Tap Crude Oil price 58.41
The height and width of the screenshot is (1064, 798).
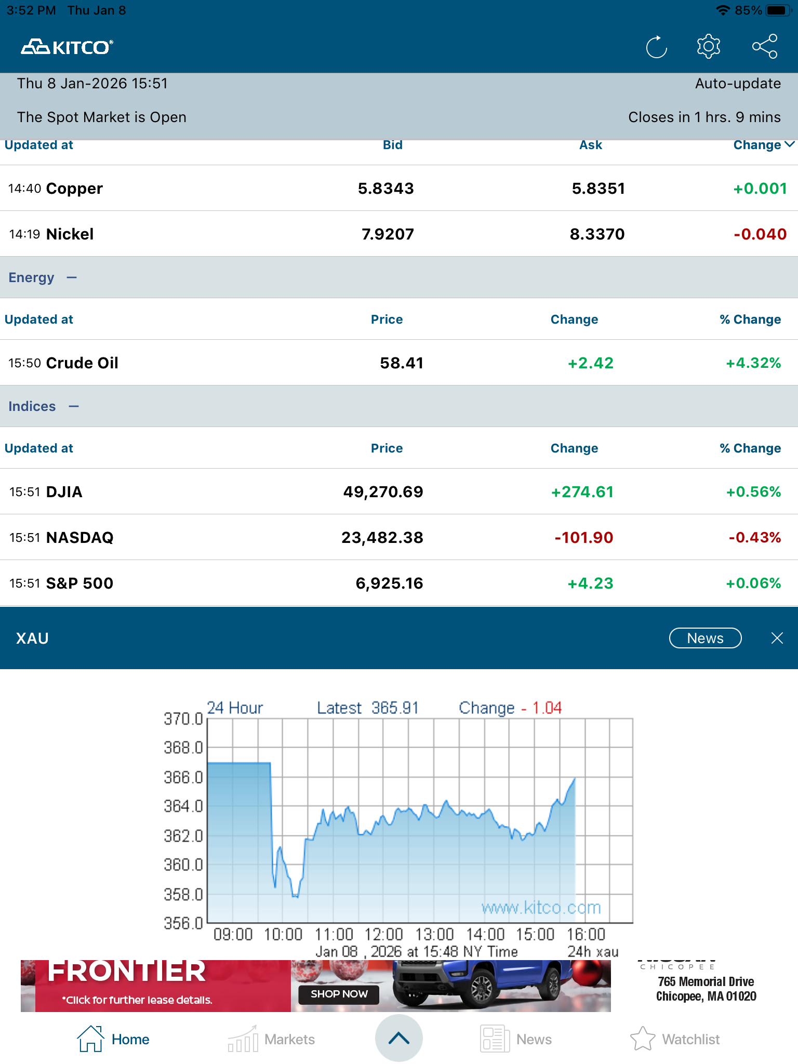[x=402, y=363]
